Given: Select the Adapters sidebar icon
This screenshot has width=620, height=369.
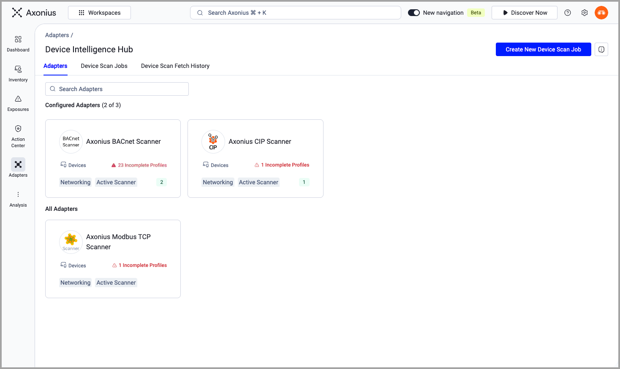Looking at the screenshot, I should pyautogui.click(x=18, y=164).
